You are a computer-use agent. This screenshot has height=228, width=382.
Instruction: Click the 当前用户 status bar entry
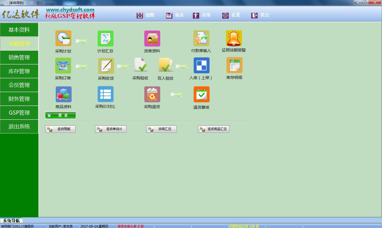[x=60, y=226]
